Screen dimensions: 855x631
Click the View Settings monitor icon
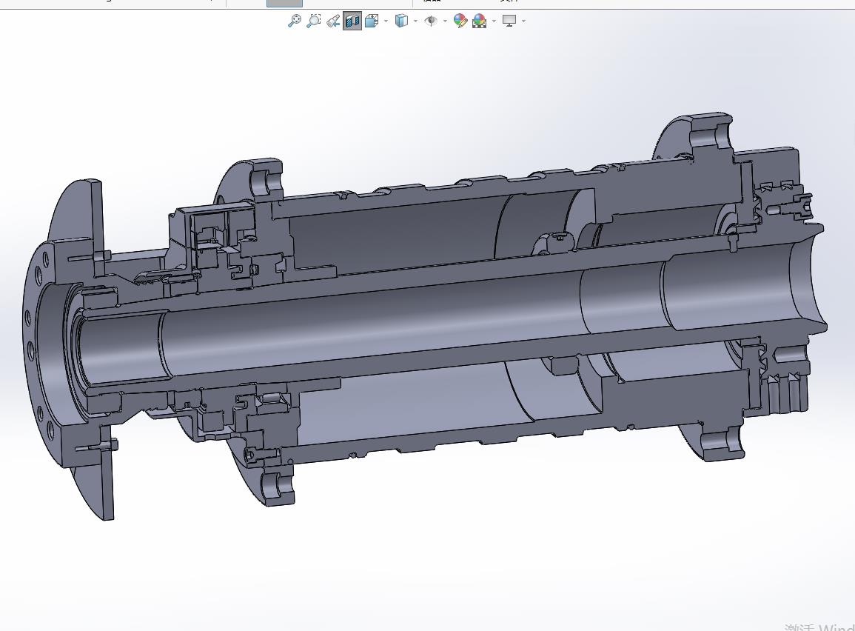(x=509, y=21)
